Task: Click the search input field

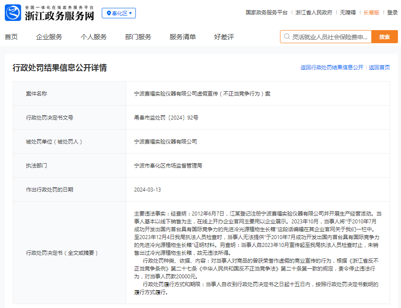Action: pyautogui.click(x=330, y=37)
